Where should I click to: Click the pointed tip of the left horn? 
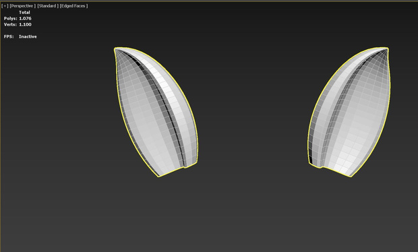[116, 49]
